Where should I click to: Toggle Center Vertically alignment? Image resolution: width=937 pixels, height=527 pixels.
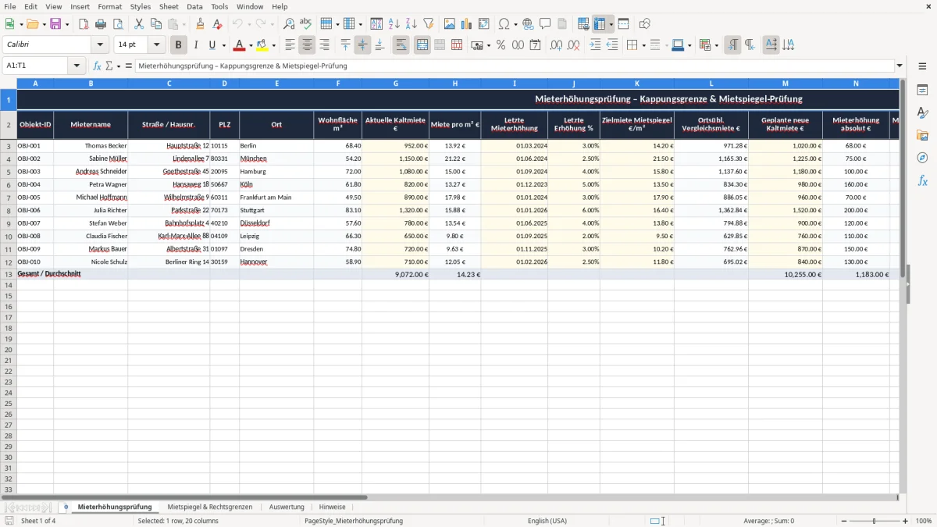pyautogui.click(x=362, y=45)
